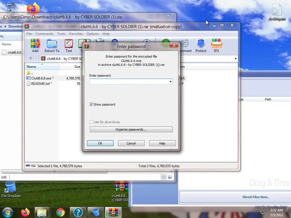Open the Favorites menu
Screen dimensions: 291x218
click(76, 34)
